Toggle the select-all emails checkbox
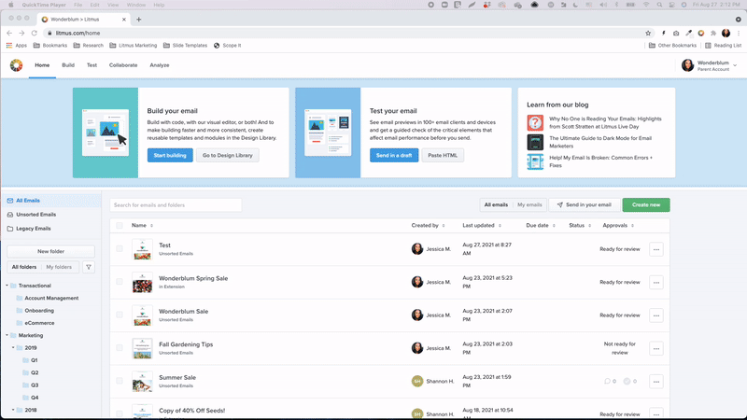The width and height of the screenshot is (747, 420). pyautogui.click(x=120, y=225)
